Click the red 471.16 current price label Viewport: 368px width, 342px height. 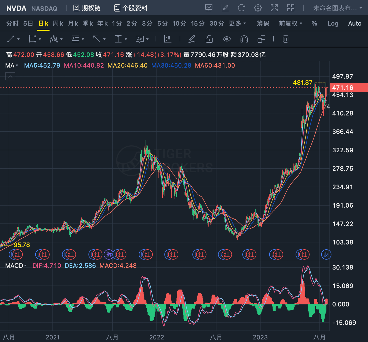coord(349,88)
